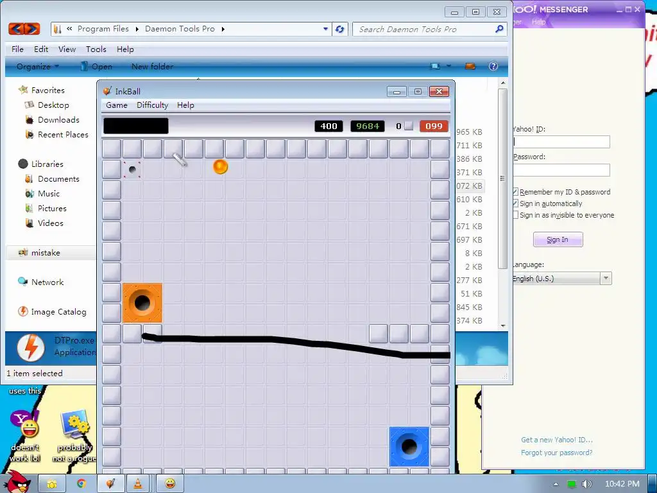This screenshot has width=657, height=493.
Task: Expand the arrow after Daemon Tools Pro breadcrumb
Action: pyautogui.click(x=223, y=29)
